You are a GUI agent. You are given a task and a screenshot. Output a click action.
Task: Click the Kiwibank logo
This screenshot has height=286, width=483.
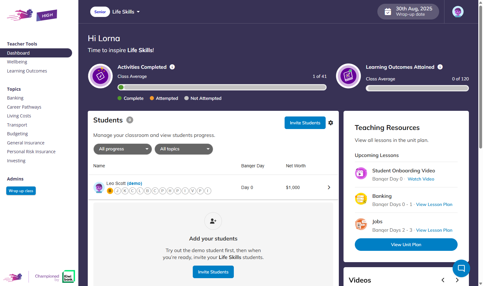68,276
